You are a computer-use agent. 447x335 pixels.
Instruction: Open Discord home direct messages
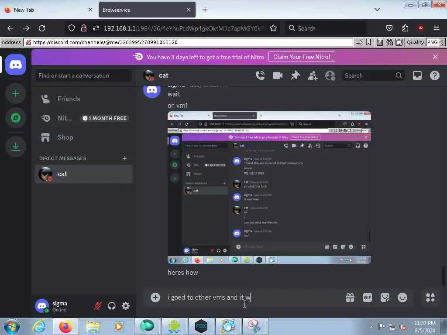(x=16, y=65)
